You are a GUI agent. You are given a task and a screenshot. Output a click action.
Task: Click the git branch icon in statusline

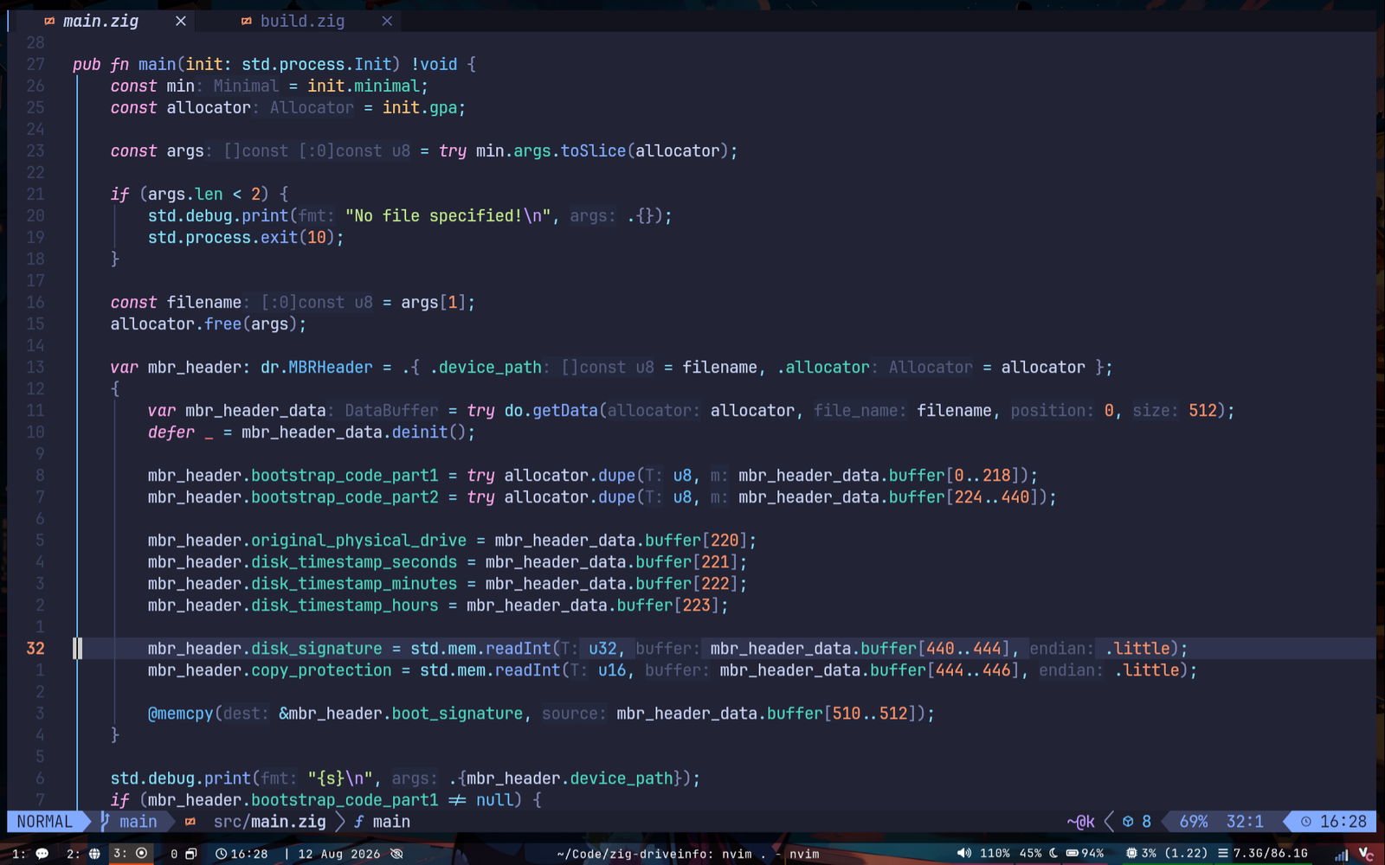click(105, 821)
